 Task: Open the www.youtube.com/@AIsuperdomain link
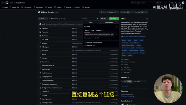click(134, 37)
